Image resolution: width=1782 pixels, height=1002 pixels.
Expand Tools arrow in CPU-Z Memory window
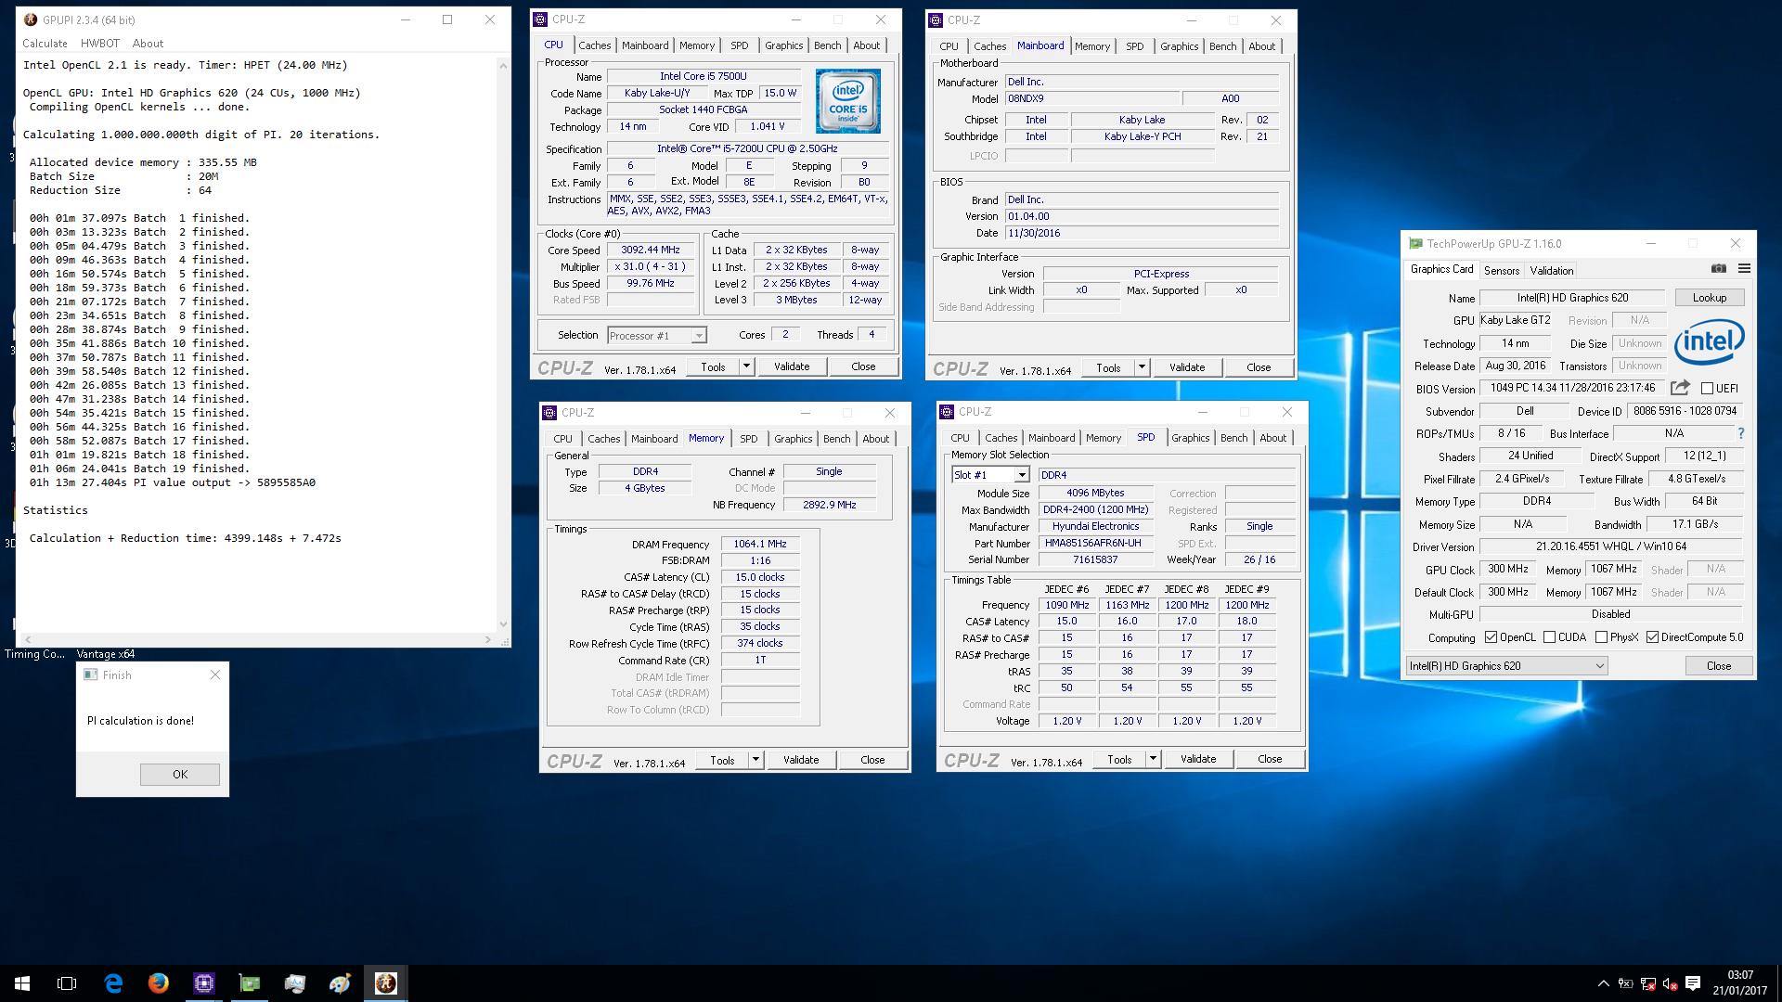[x=755, y=760]
